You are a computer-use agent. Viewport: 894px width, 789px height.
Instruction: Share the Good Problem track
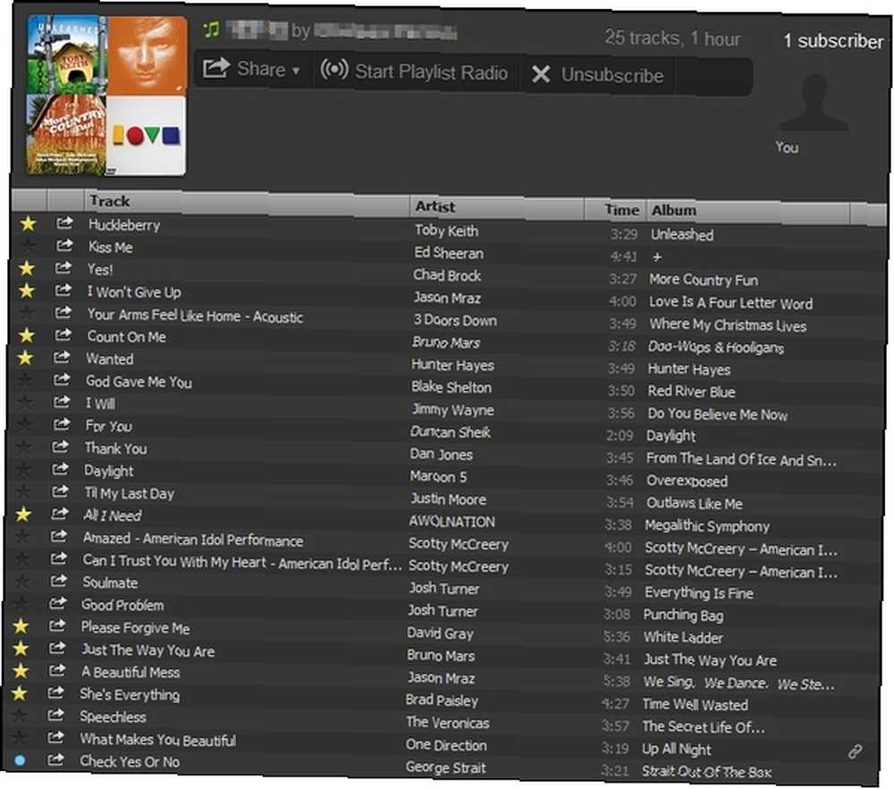pos(57,603)
